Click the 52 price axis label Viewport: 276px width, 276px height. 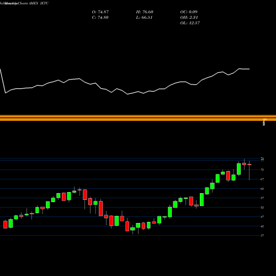(262, 208)
